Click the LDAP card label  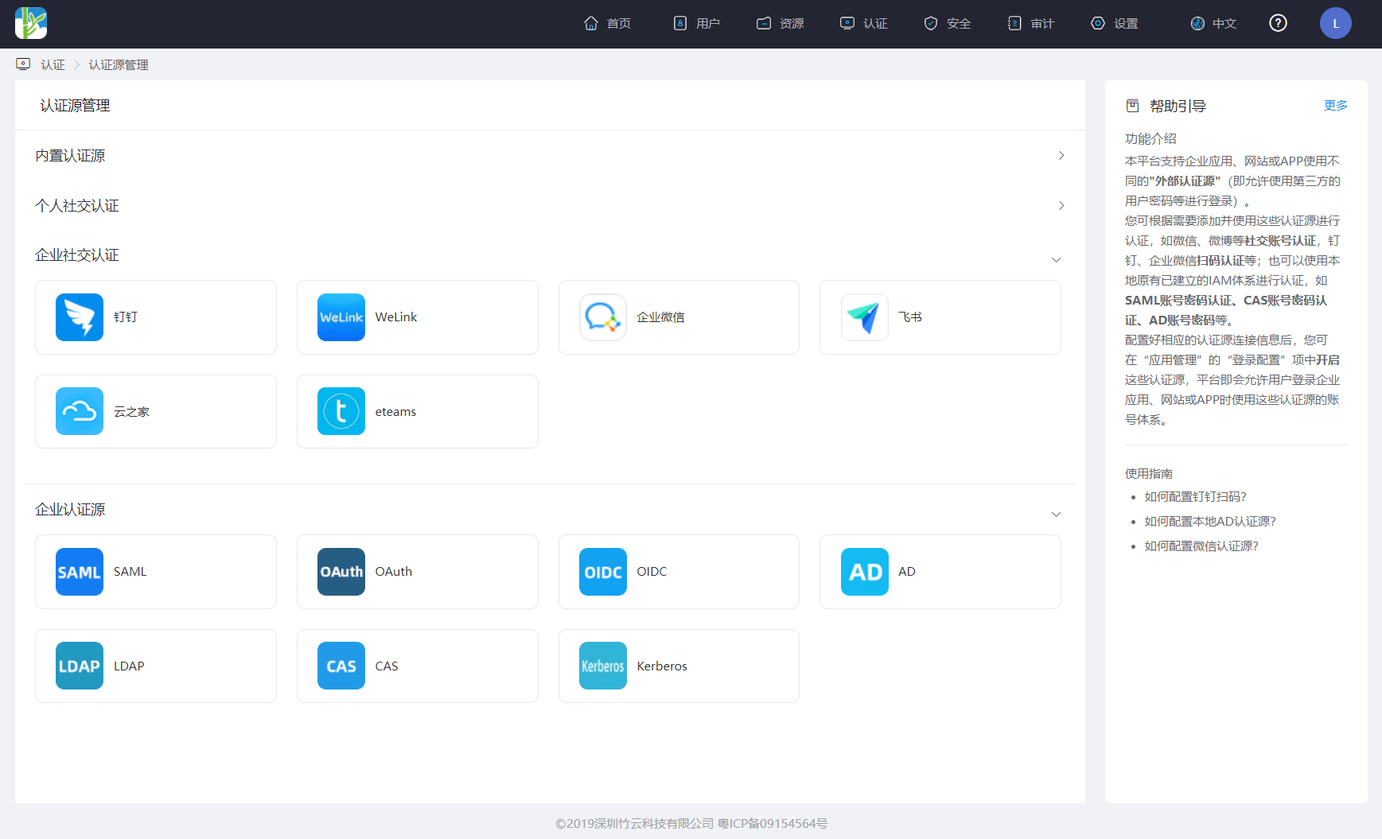pos(129,666)
